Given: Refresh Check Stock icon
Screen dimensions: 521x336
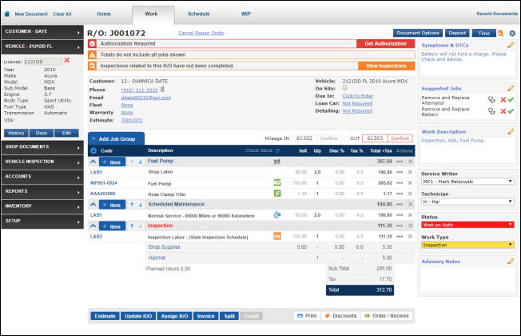Looking at the screenshot, I should 277,150.
